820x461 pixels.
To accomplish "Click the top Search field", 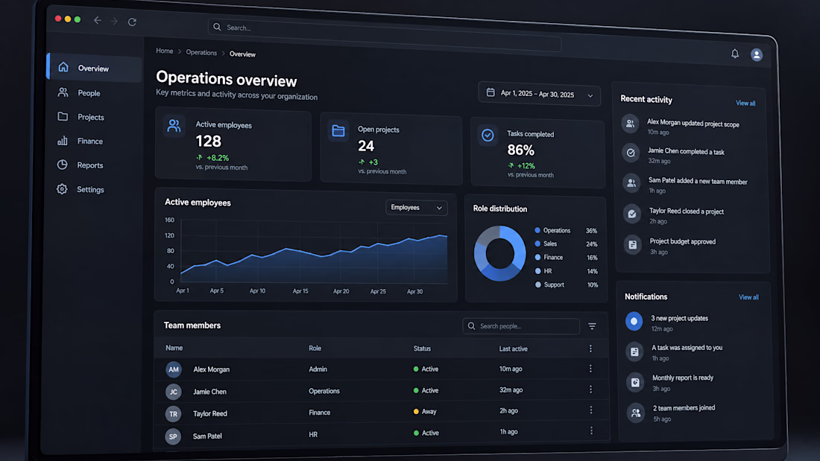I will click(x=385, y=34).
